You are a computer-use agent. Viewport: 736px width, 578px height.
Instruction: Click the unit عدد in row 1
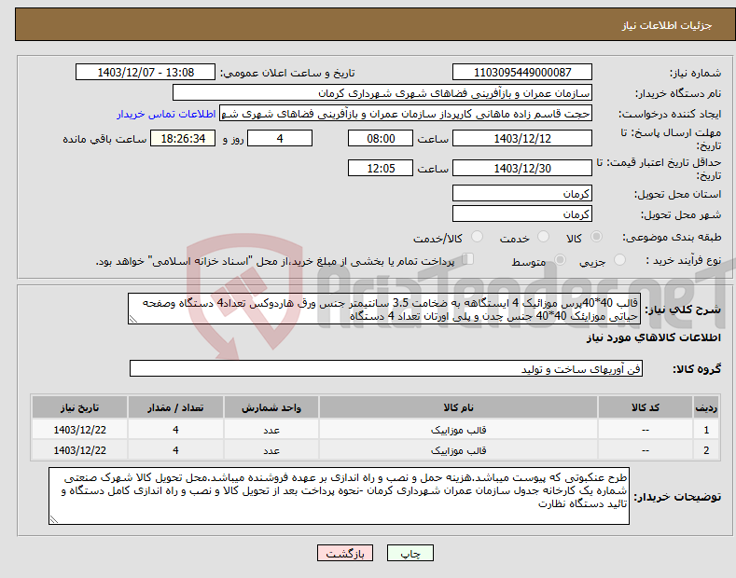tap(271, 430)
